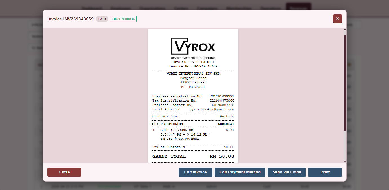The width and height of the screenshot is (389, 190).
Task: Click the scroll-down arrow of invoice preview
Action: 345,161
